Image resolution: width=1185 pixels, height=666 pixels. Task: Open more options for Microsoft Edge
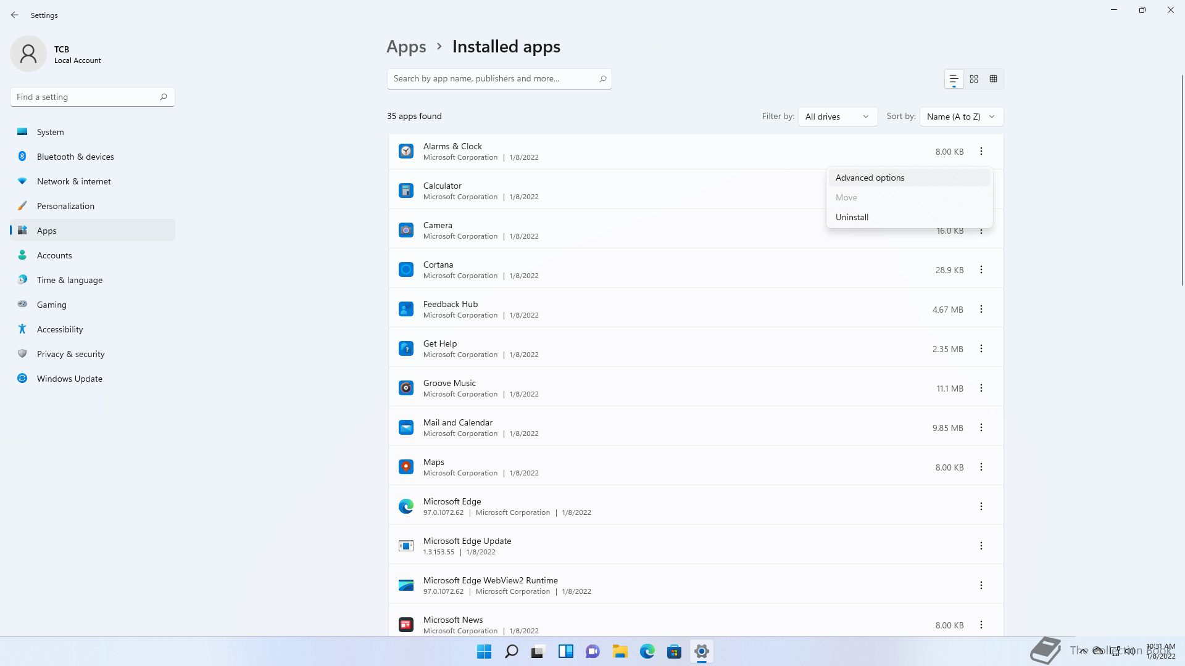[981, 506]
